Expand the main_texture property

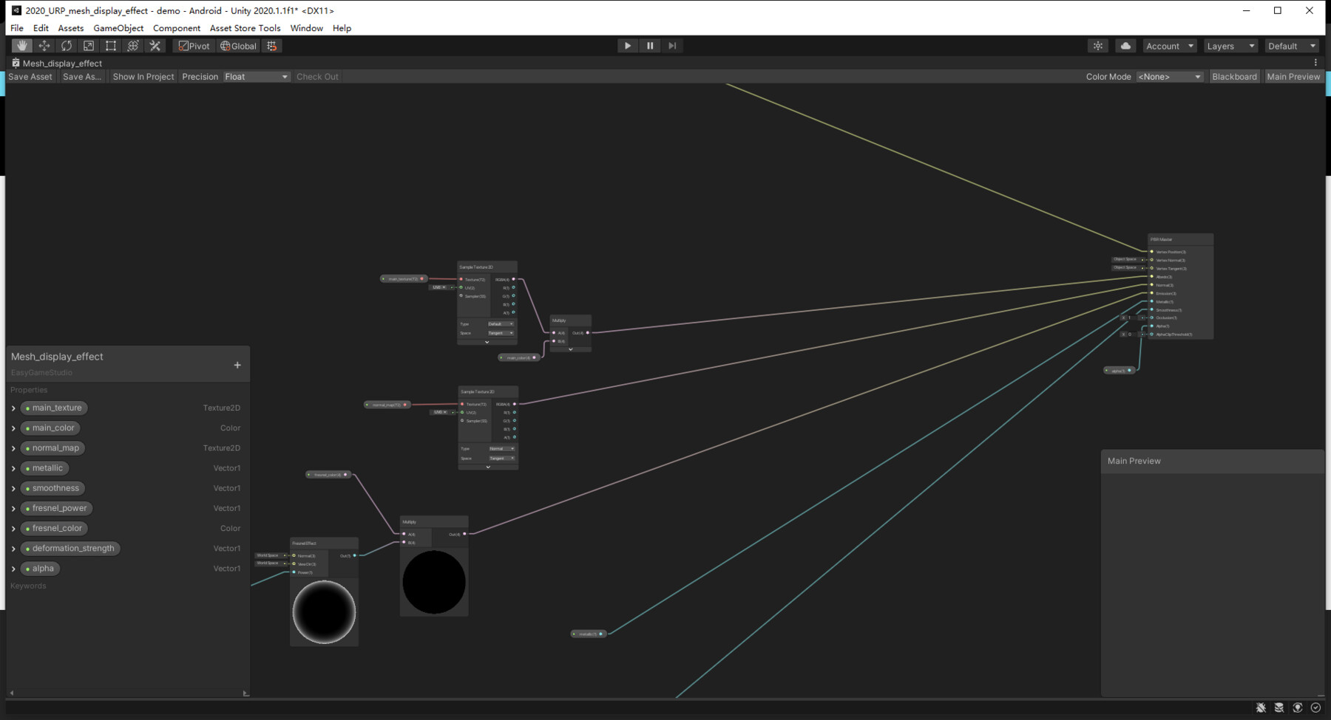click(x=13, y=407)
